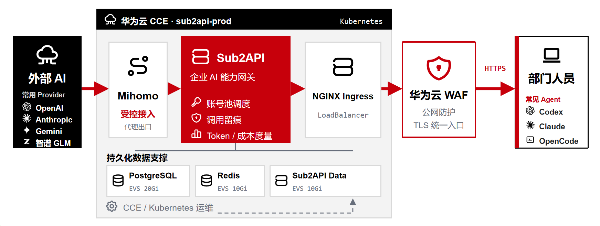Click the 部门人员 heading
This screenshot has width=600, height=226.
[x=552, y=79]
